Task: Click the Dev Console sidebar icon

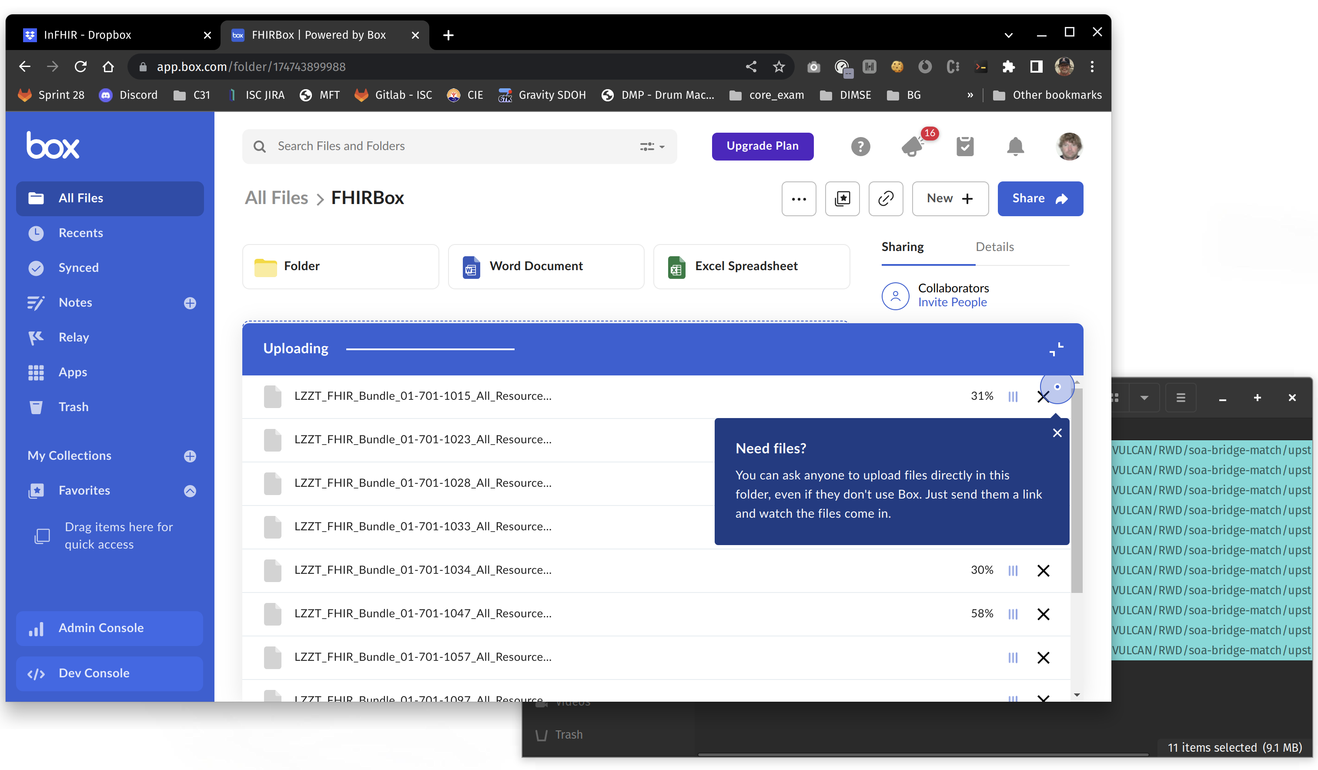Action: (36, 674)
